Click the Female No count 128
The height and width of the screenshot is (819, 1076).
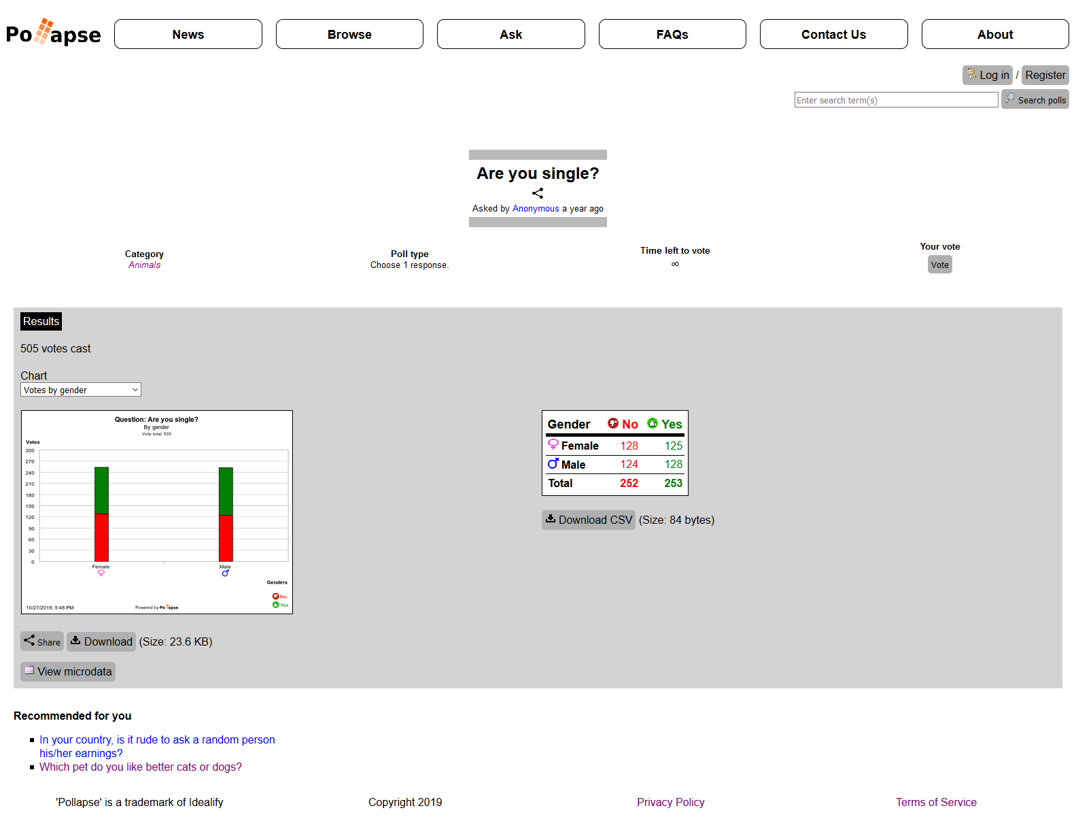point(629,446)
